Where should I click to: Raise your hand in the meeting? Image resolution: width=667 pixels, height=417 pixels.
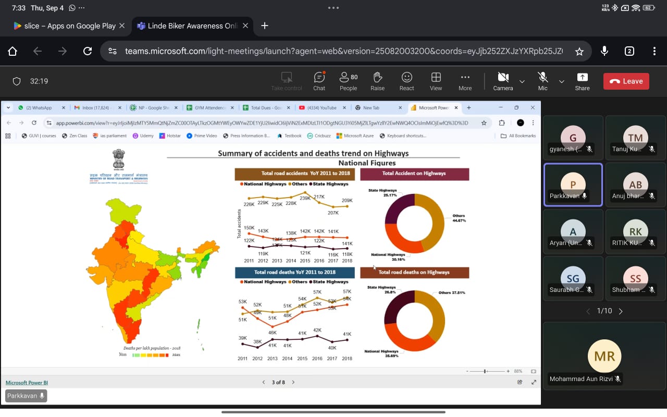coord(377,81)
